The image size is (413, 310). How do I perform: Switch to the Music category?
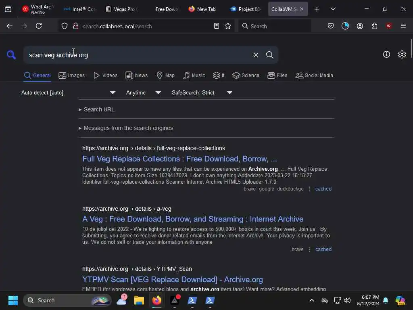(194, 75)
